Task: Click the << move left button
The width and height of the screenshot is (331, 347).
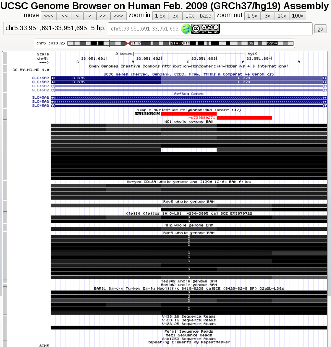Action: (x=65, y=16)
